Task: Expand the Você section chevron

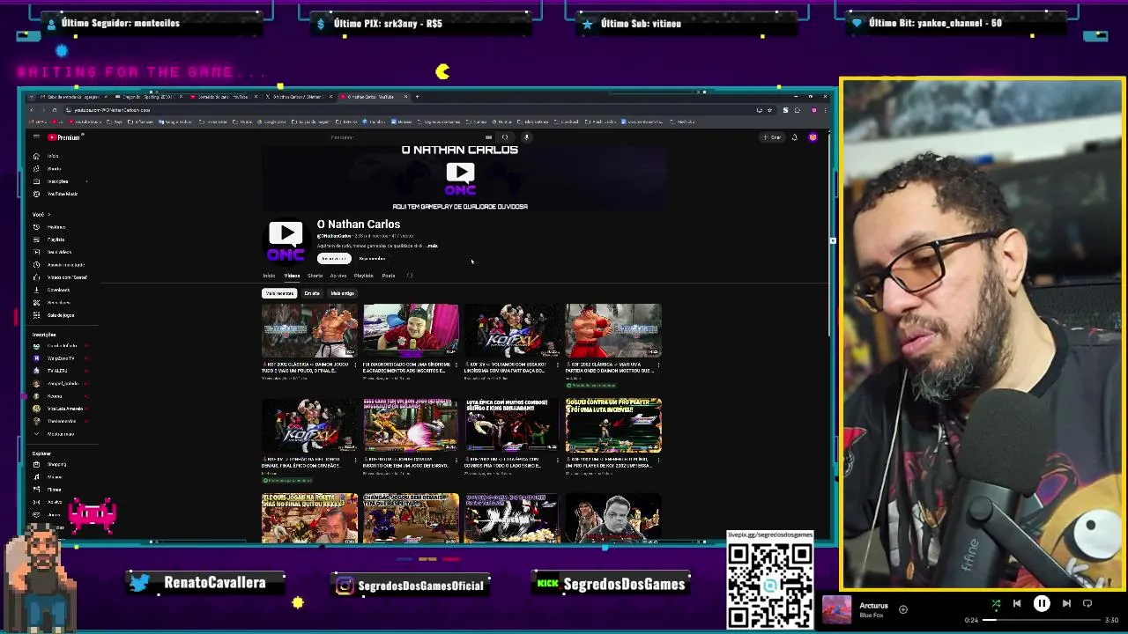Action: coord(48,215)
